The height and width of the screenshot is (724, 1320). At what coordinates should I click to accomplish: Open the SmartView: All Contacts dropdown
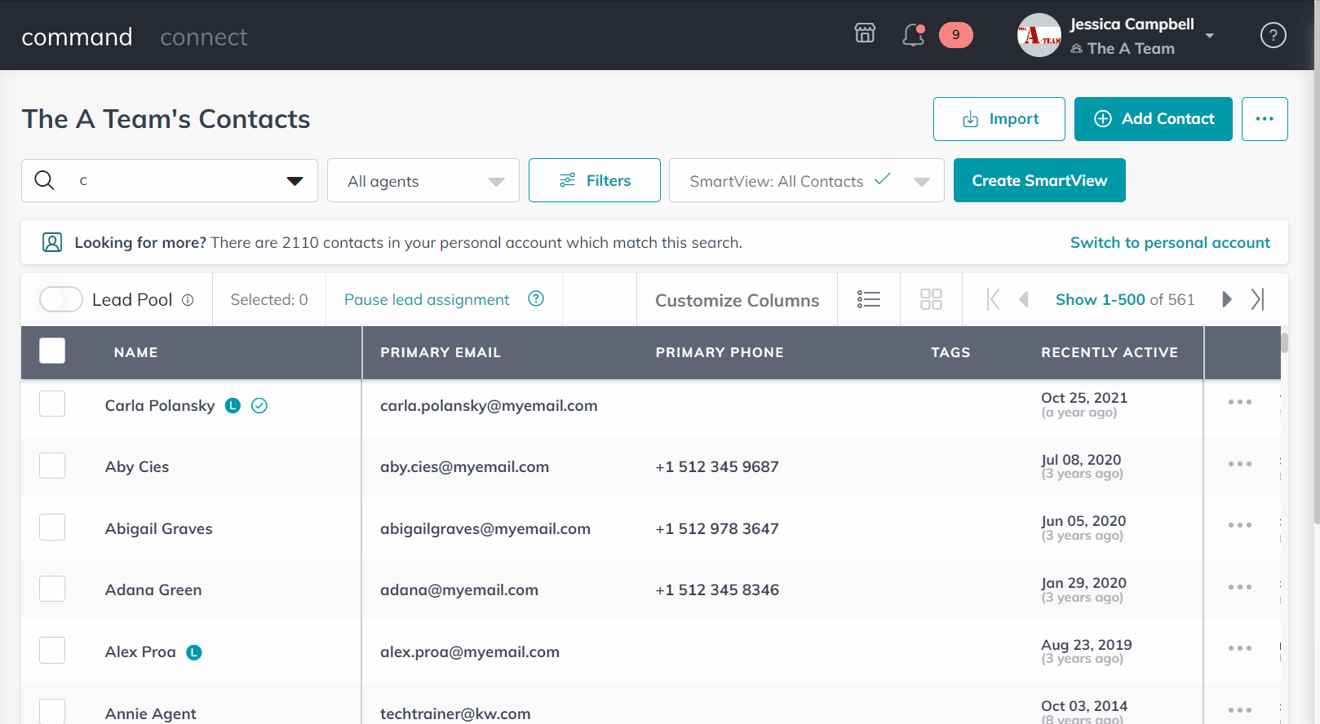(x=807, y=180)
